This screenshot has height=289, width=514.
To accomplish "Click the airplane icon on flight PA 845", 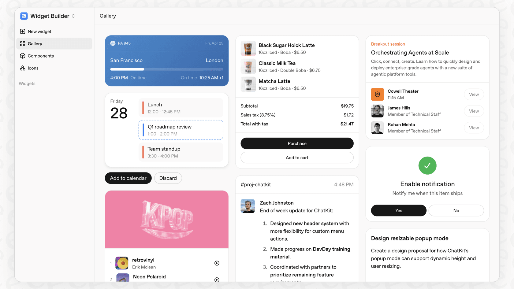I will (113, 43).
